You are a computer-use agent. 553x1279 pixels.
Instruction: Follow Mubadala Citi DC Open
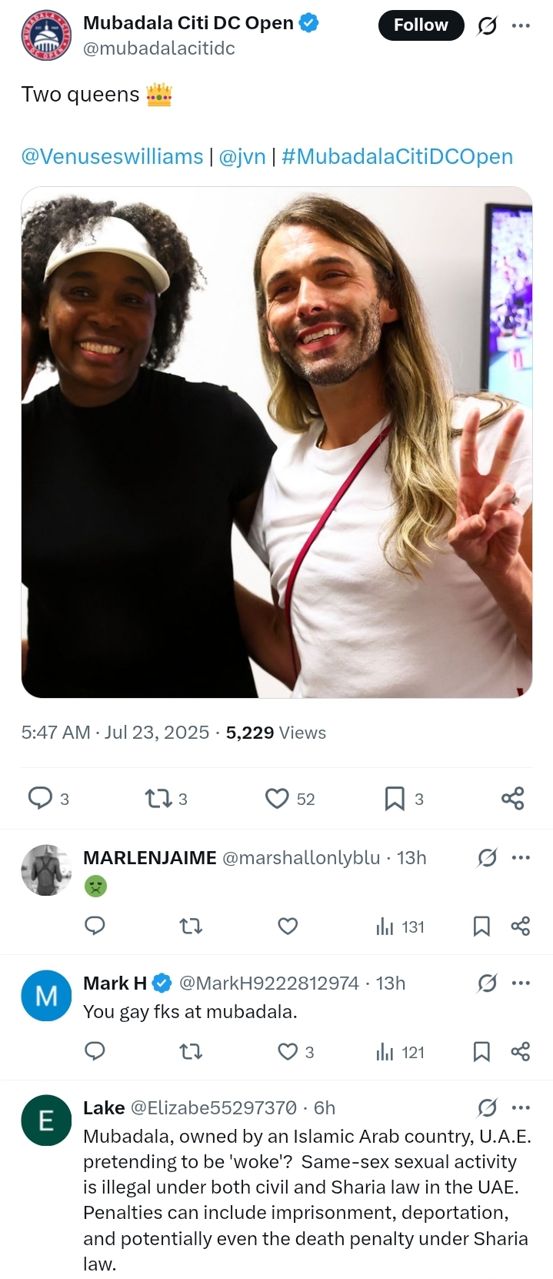click(421, 25)
